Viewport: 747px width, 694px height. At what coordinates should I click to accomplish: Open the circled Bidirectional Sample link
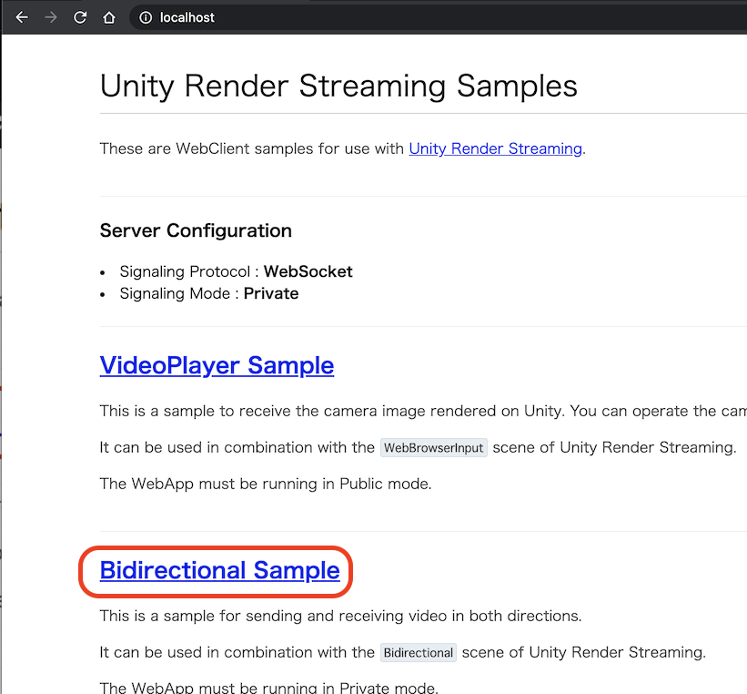[x=218, y=570]
